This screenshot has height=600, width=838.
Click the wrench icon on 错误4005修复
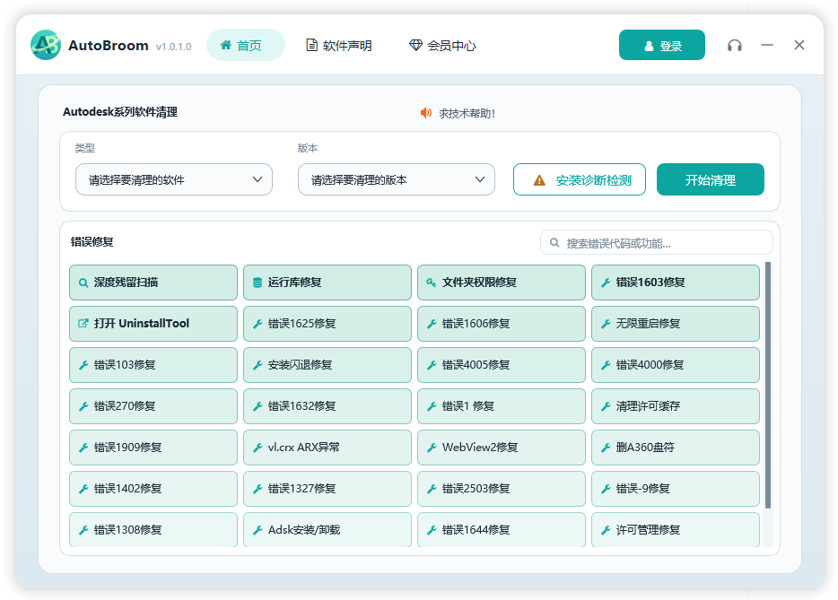pyautogui.click(x=432, y=365)
